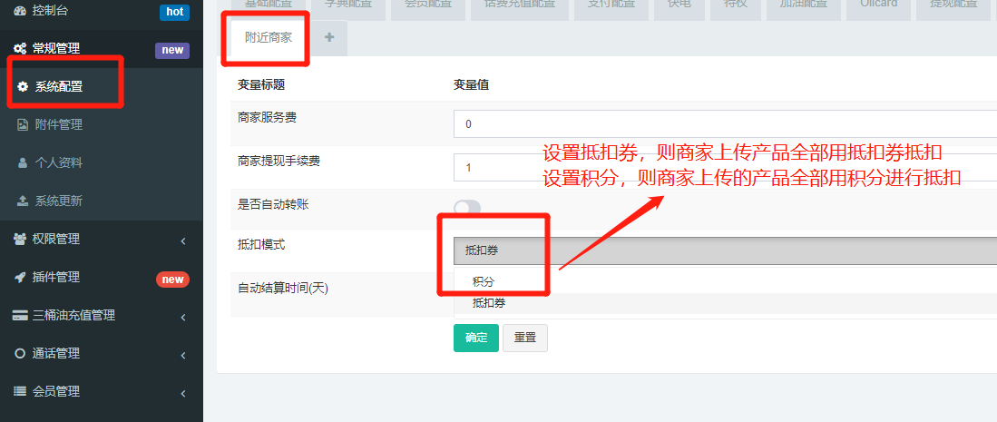Click the 控制台 dashboard icon
The width and height of the screenshot is (997, 422).
[20, 11]
